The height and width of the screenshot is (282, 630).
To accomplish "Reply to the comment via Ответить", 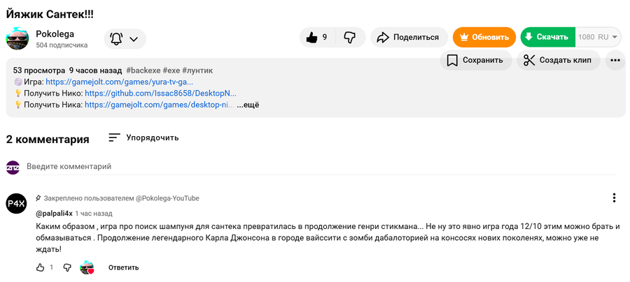I will pyautogui.click(x=123, y=267).
